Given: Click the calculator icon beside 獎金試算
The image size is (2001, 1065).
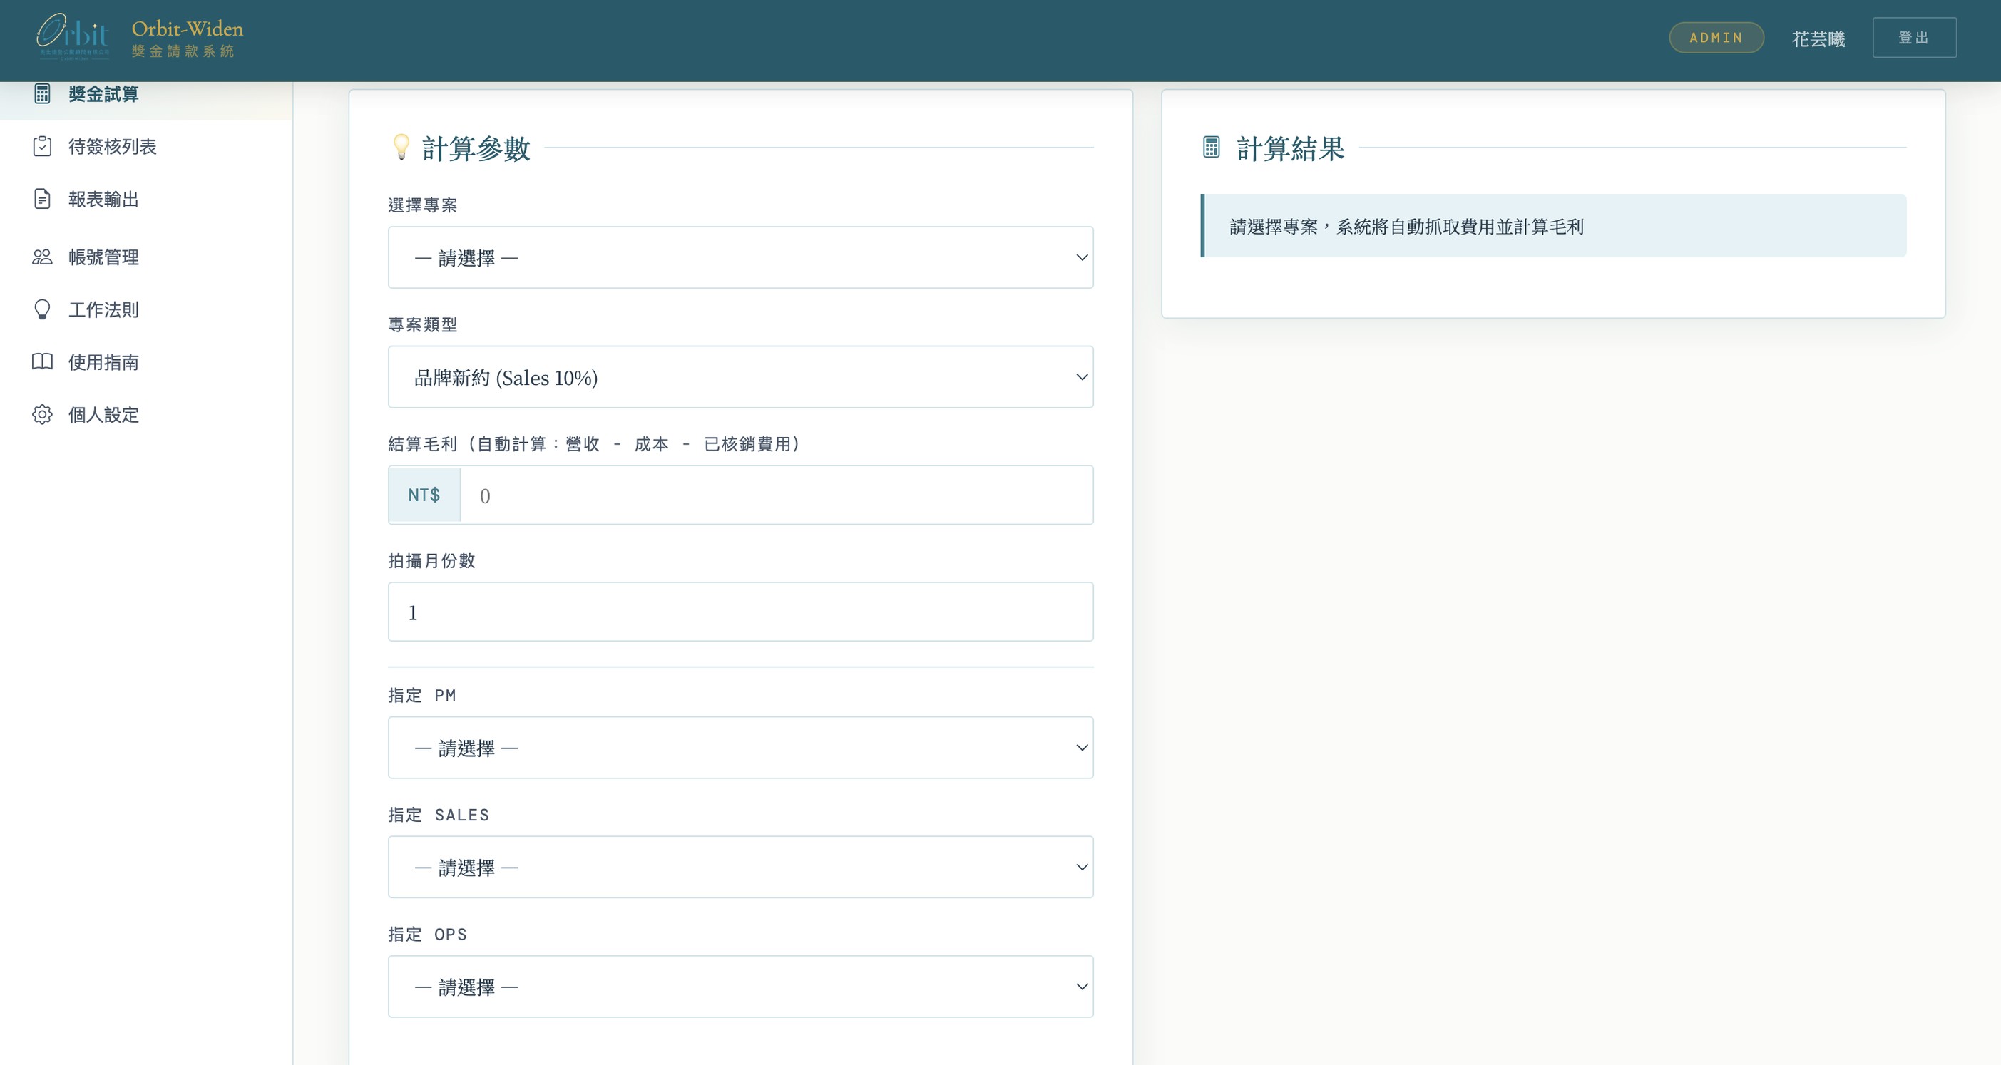Looking at the screenshot, I should click(42, 94).
